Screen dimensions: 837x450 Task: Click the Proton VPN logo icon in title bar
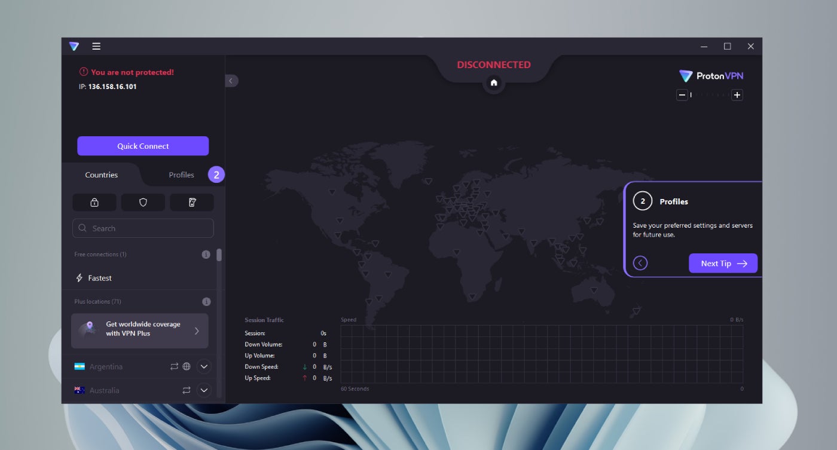coord(74,47)
